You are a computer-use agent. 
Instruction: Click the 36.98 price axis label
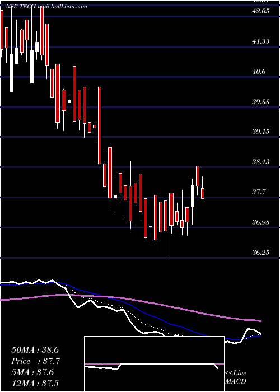pos(261,222)
